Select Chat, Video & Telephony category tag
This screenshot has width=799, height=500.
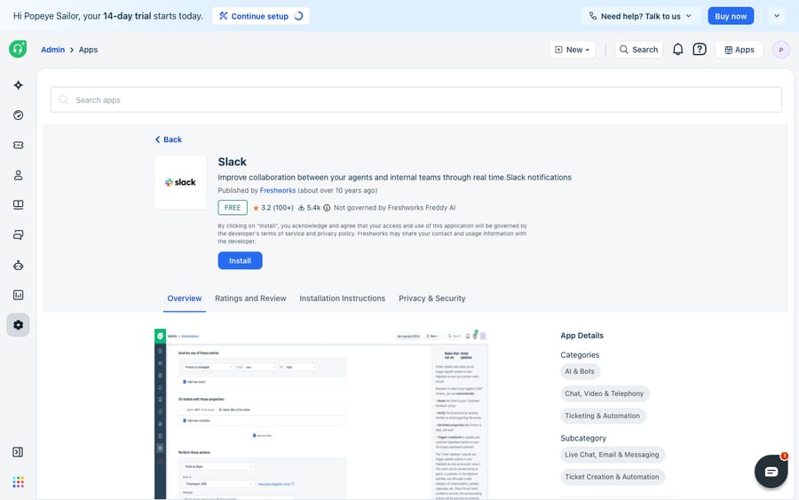tap(605, 393)
